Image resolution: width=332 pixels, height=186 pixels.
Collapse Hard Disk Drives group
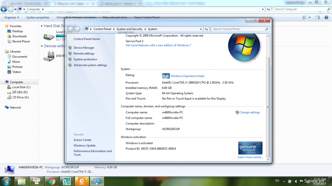coord(42,26)
